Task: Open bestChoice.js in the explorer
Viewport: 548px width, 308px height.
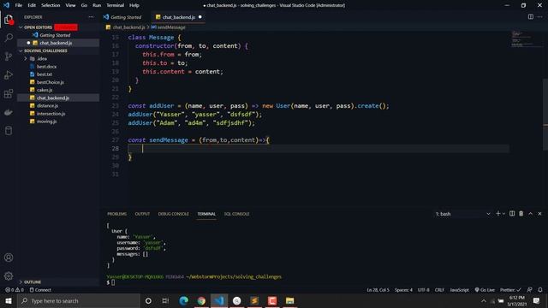Action: click(51, 82)
